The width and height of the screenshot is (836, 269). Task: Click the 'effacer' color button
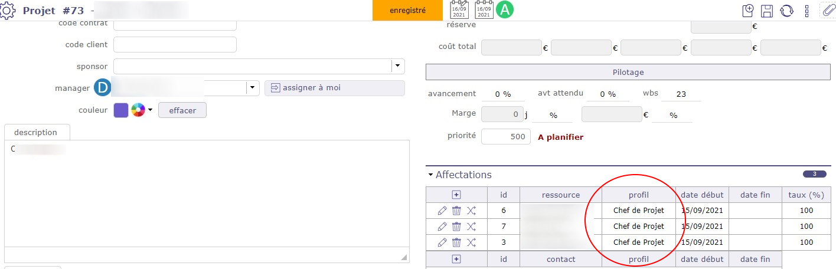tap(182, 110)
